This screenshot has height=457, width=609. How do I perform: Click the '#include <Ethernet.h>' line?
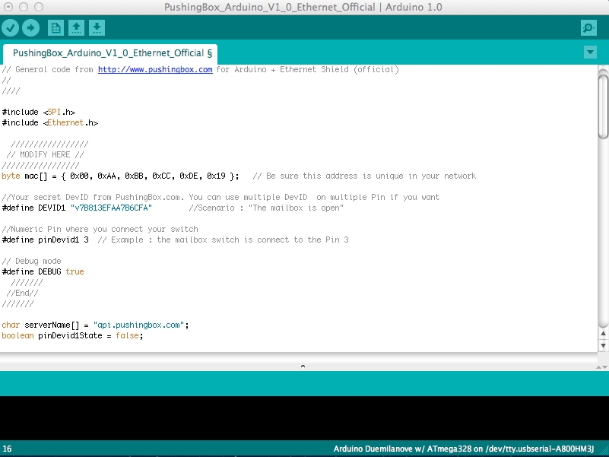click(x=49, y=122)
